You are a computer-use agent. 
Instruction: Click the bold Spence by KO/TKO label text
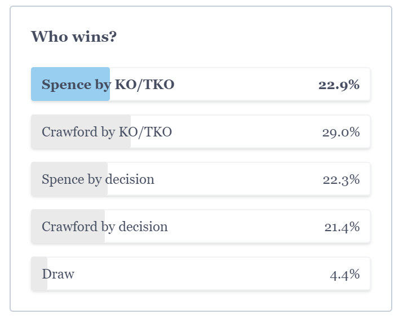(108, 85)
